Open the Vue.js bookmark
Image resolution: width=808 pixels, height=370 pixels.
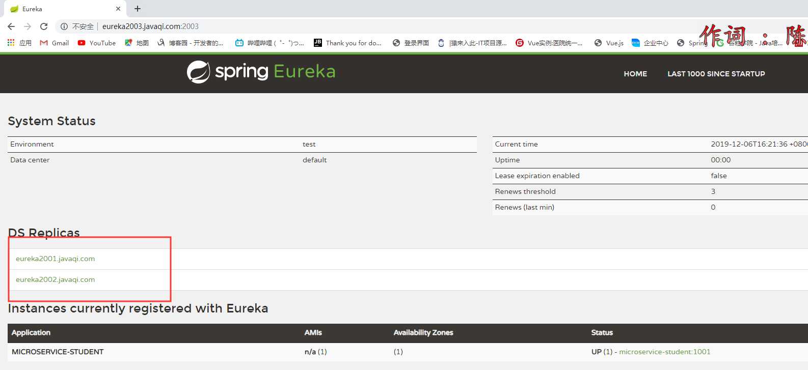point(609,43)
